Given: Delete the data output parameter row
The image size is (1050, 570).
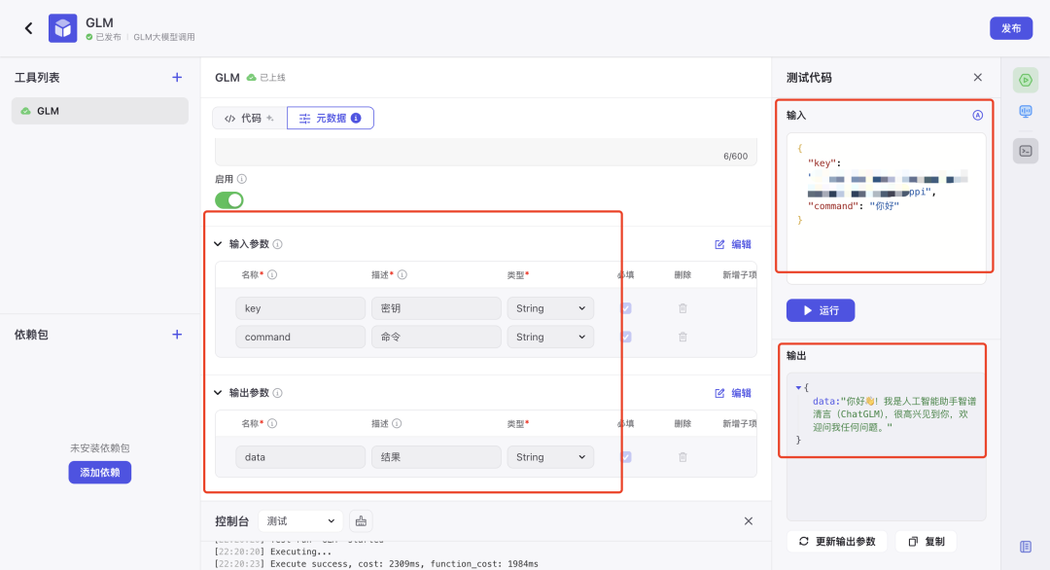Looking at the screenshot, I should point(682,457).
